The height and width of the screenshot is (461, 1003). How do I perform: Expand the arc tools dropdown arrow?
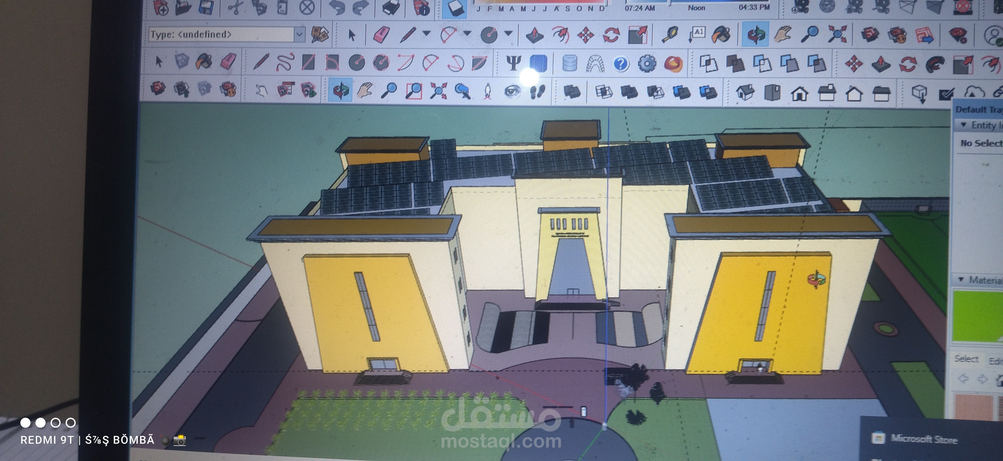(x=467, y=34)
